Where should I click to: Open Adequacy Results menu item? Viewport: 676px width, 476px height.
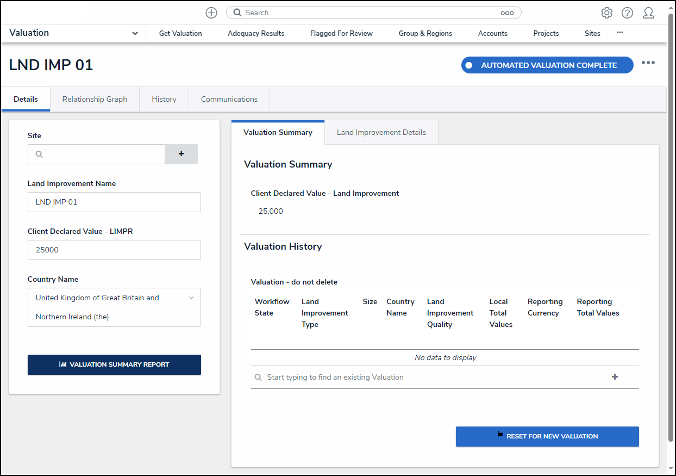(x=256, y=33)
